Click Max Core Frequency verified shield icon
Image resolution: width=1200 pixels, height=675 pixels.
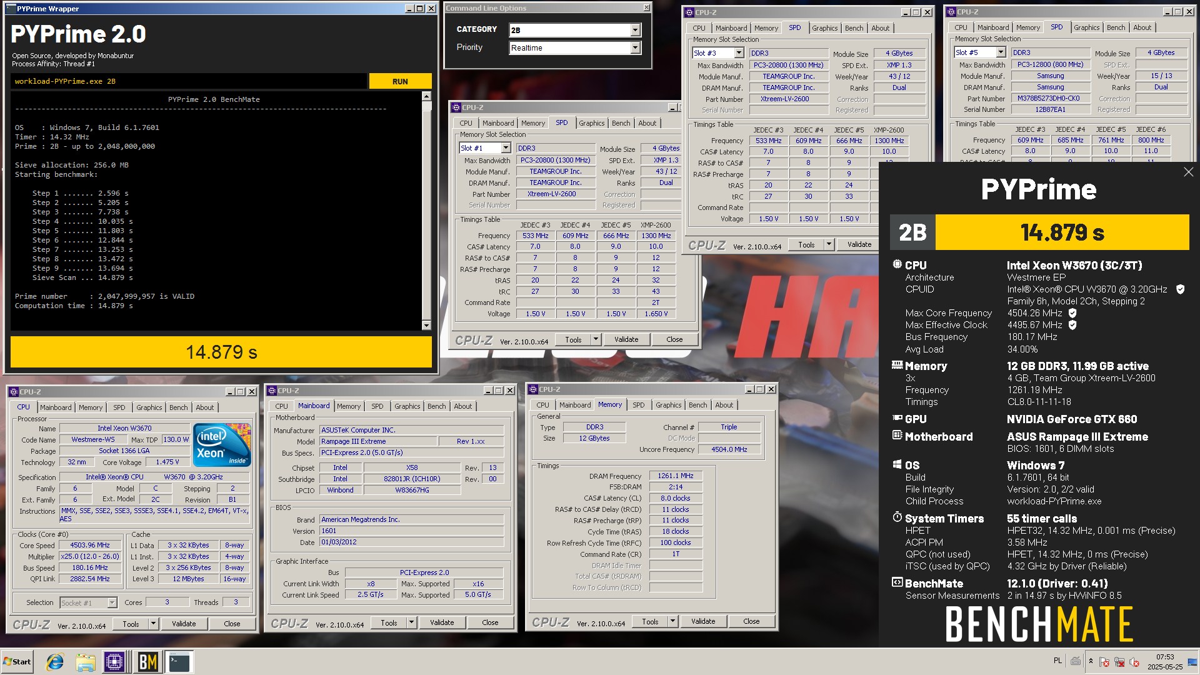1072,313
